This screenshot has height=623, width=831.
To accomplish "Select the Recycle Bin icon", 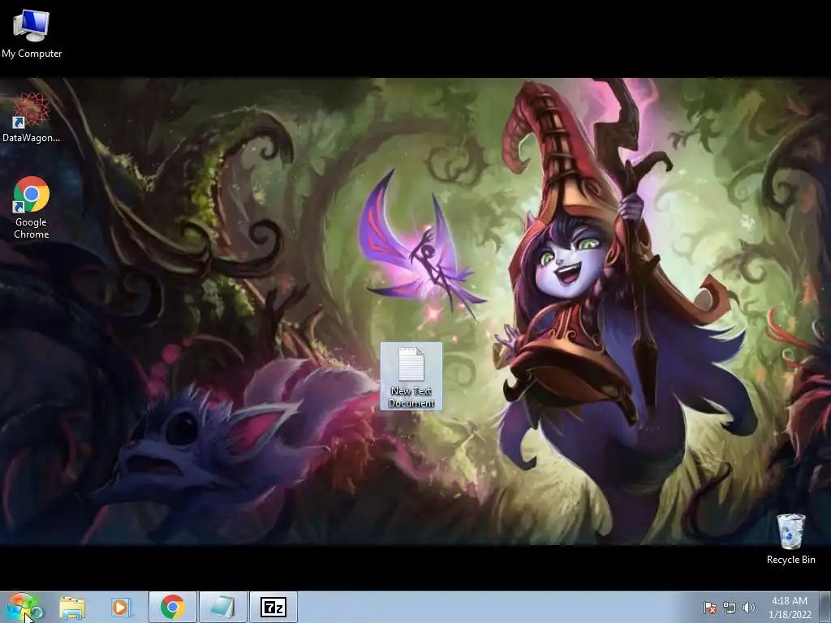I will click(790, 539).
